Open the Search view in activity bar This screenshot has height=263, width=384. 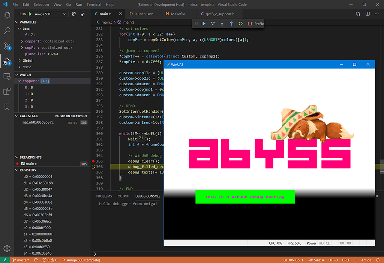[x=7, y=31]
